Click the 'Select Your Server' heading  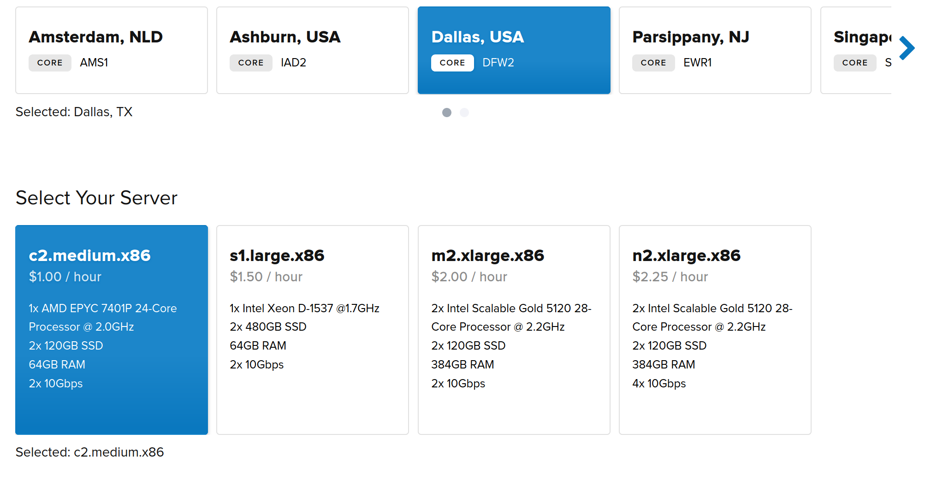click(x=96, y=198)
